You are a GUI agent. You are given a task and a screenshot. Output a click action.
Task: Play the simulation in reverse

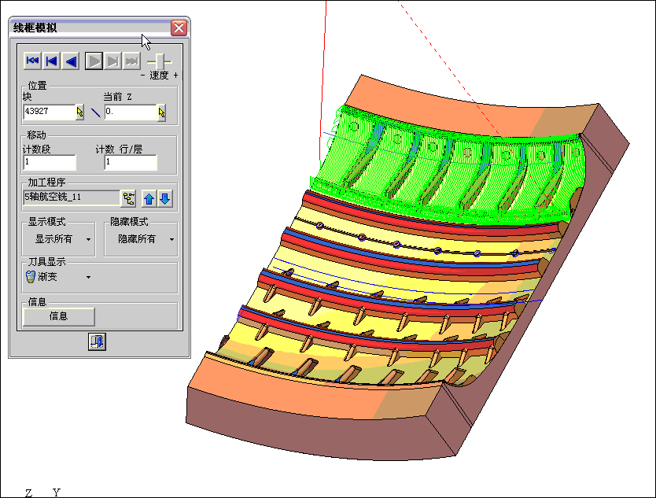point(71,61)
